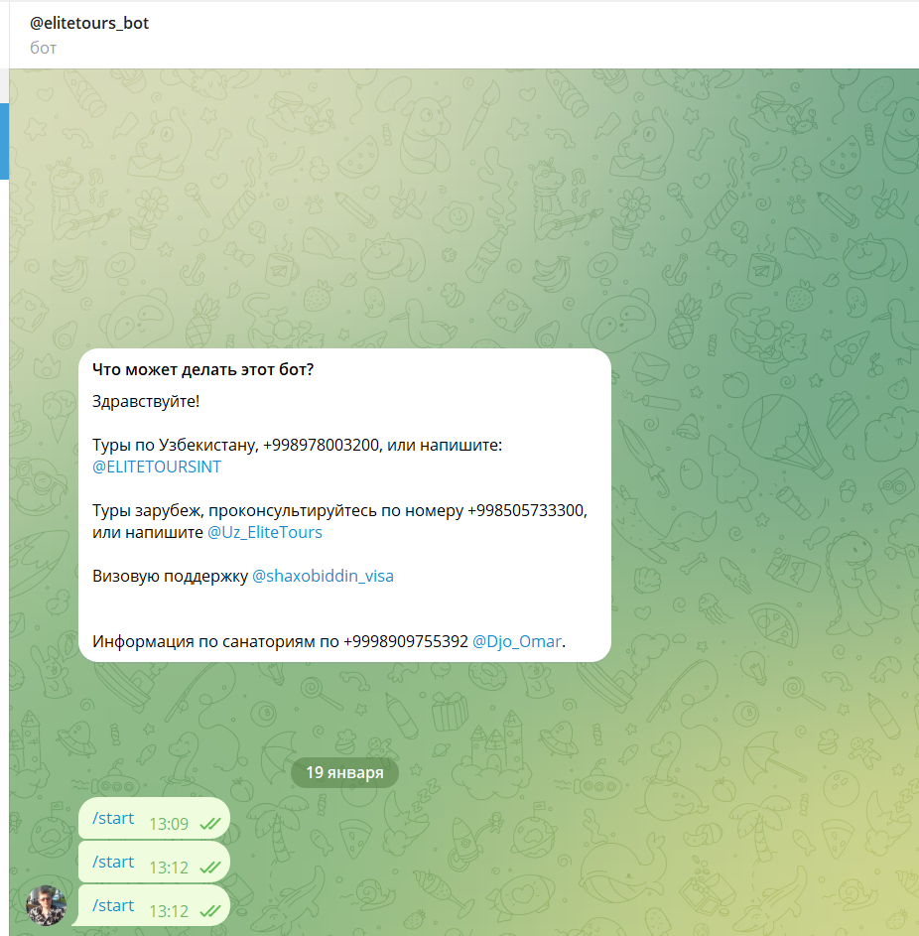The image size is (919, 936).
Task: Click the "бот" status under the chat title
Action: (x=43, y=48)
